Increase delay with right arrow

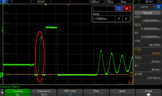126,19
